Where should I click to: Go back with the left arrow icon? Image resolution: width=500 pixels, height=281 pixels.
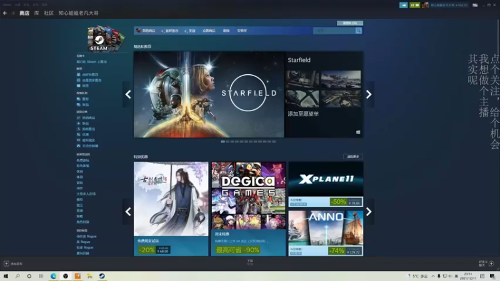[5, 13]
